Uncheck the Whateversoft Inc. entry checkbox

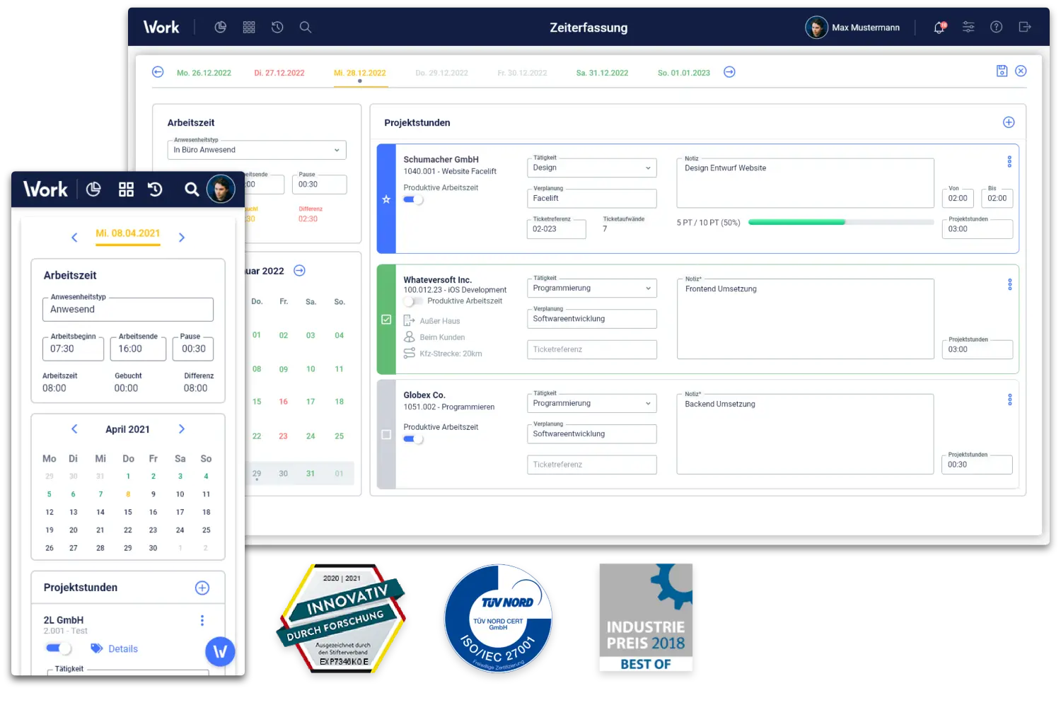click(x=386, y=320)
